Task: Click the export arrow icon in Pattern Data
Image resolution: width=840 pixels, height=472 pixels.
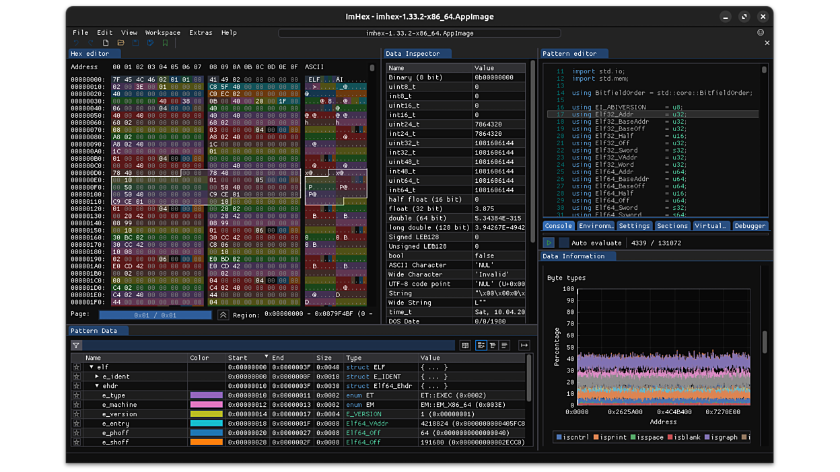Action: pos(524,346)
